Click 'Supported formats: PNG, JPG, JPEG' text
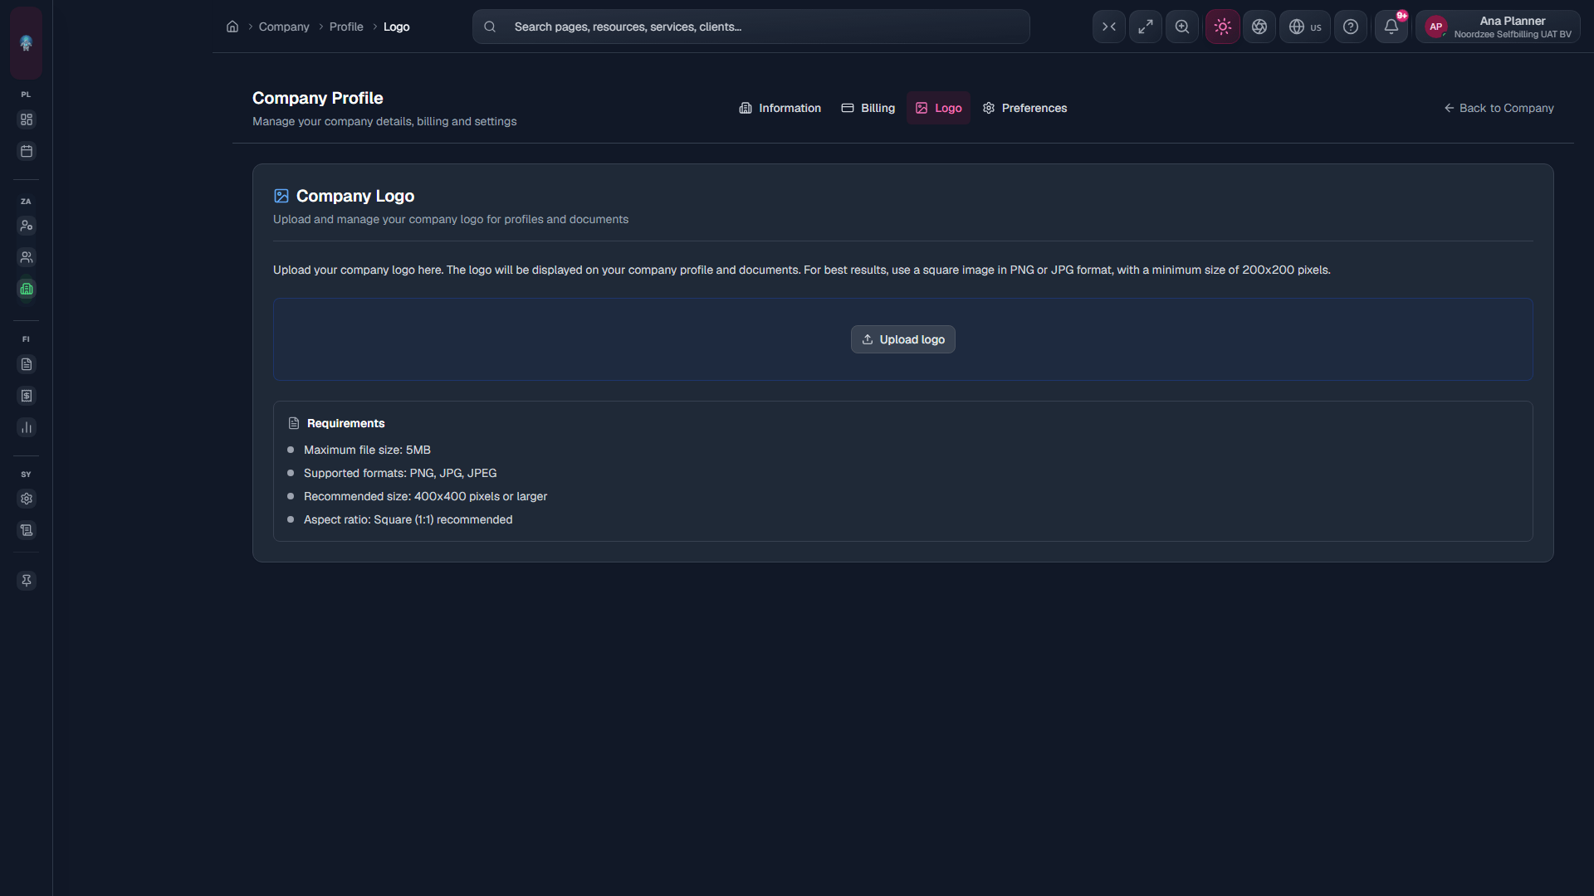The width and height of the screenshot is (1594, 896). pos(400,473)
